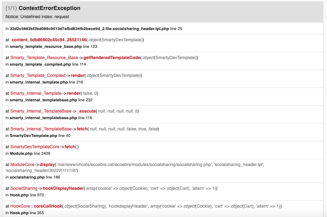Open the display method trace entry
327x217 pixels.
47,164
